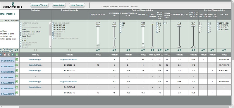Click the shopping cart header icon
Screen dimensions: 234x108
(x=17, y=55)
